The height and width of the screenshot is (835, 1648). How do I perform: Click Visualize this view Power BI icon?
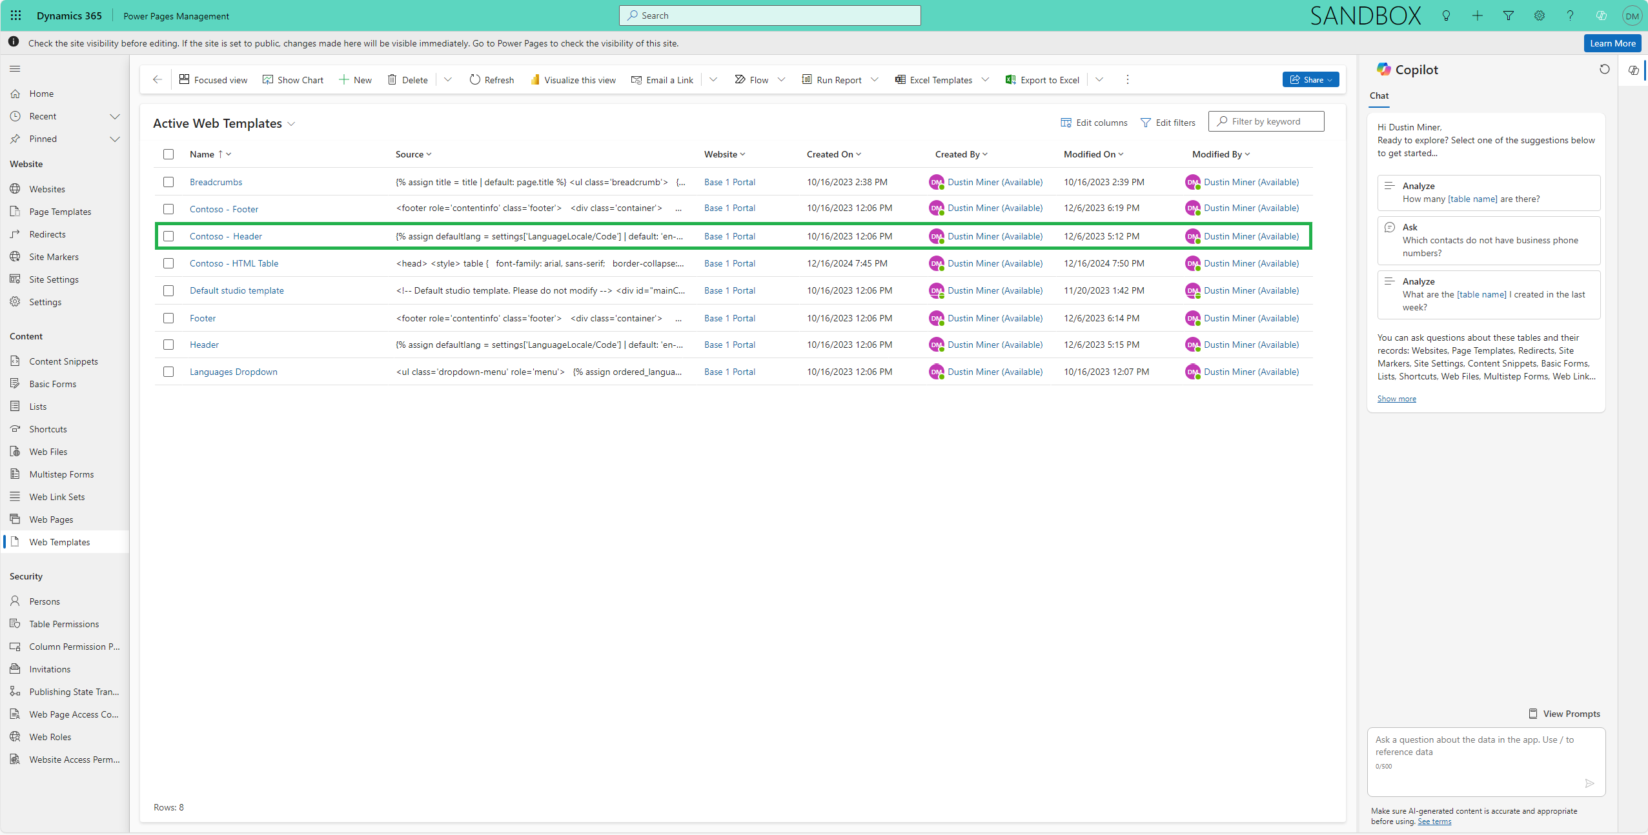pyautogui.click(x=535, y=79)
